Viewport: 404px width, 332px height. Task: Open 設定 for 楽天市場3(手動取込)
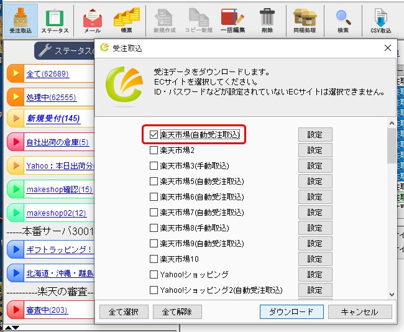coord(315,165)
